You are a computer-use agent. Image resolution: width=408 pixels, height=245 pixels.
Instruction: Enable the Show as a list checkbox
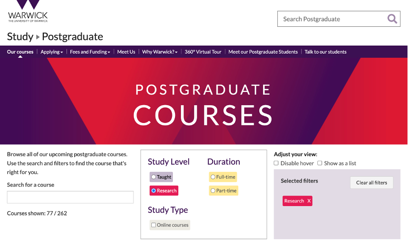pos(319,164)
